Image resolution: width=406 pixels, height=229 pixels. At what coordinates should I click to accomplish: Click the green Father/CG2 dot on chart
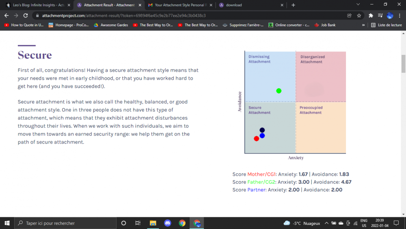[x=279, y=91]
